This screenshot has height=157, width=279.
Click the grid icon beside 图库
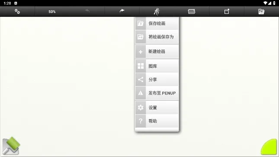[141, 66]
